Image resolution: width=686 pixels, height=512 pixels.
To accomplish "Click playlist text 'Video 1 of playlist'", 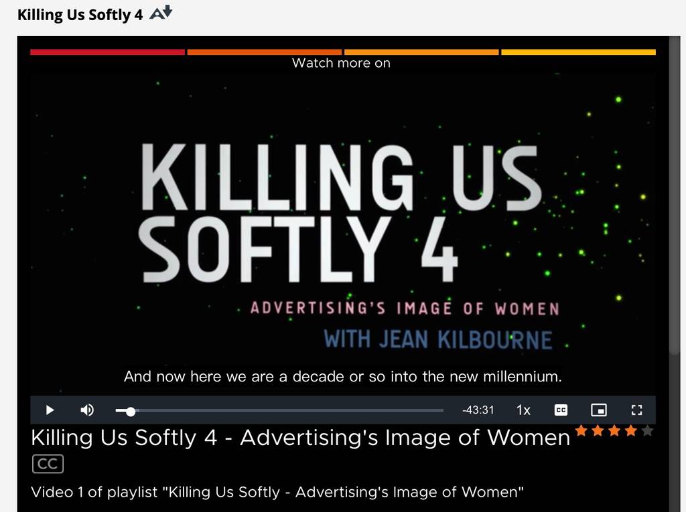I will pos(94,493).
